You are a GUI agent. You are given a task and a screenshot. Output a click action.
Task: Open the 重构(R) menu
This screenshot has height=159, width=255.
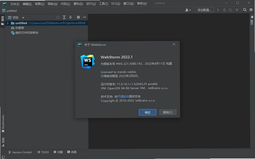(78, 4)
